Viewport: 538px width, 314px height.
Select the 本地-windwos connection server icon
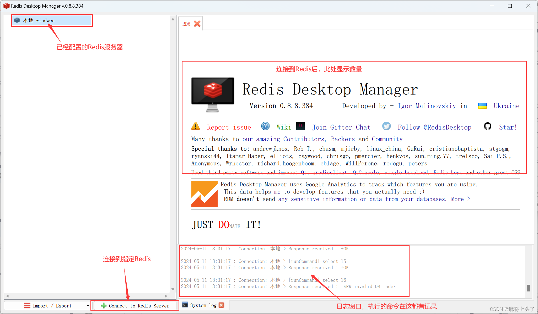coord(17,20)
